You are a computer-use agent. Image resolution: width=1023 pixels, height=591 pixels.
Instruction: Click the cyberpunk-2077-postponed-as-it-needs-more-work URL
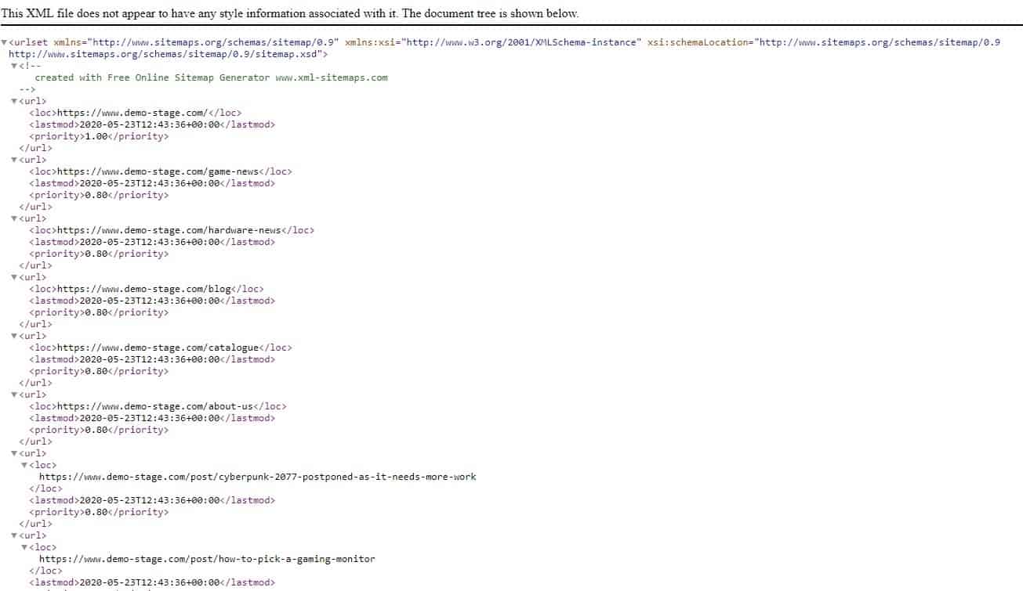(x=258, y=477)
